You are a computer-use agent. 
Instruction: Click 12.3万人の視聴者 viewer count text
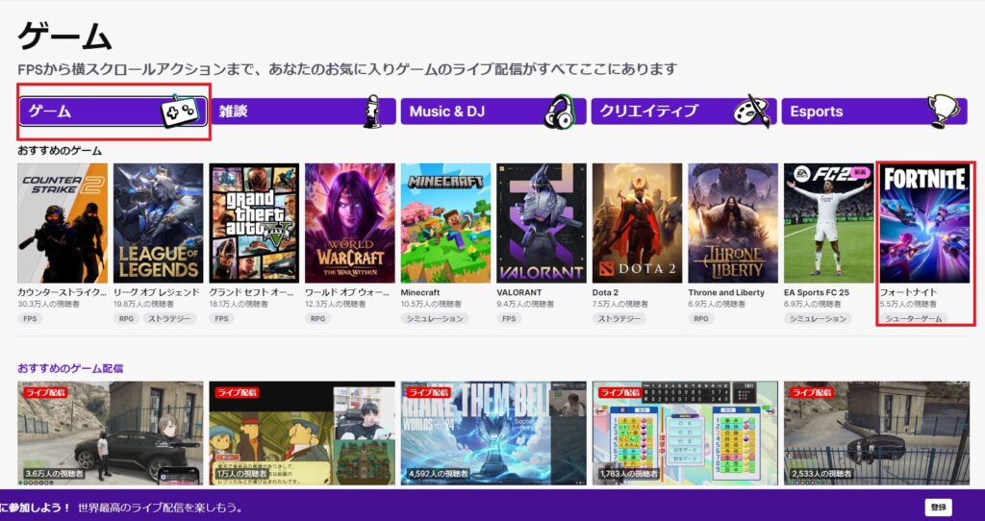334,304
